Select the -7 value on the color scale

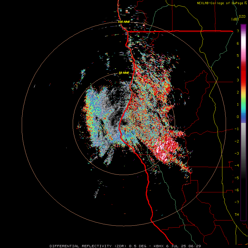(237, 202)
